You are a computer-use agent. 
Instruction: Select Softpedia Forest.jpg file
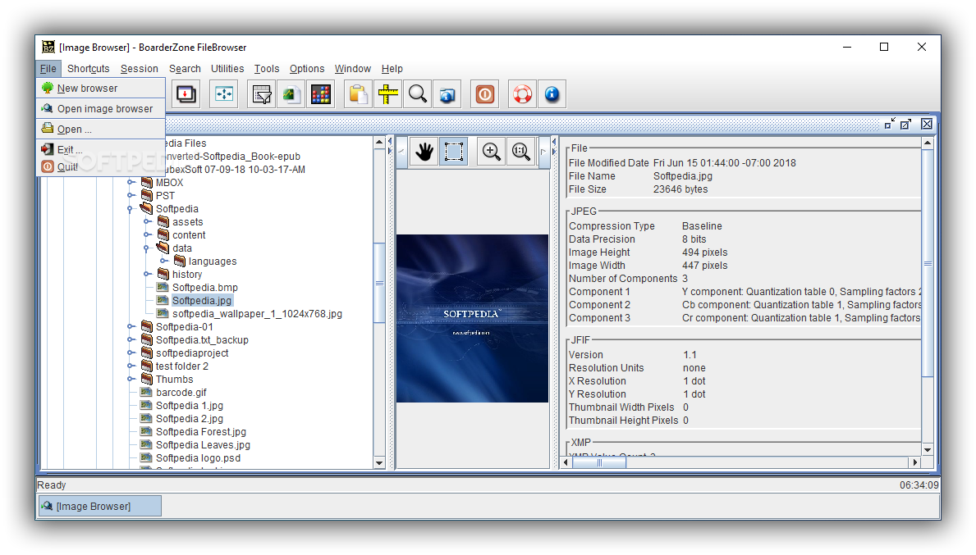[x=201, y=432]
